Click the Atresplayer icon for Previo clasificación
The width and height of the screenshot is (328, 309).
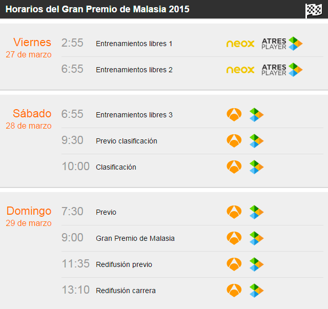click(256, 141)
